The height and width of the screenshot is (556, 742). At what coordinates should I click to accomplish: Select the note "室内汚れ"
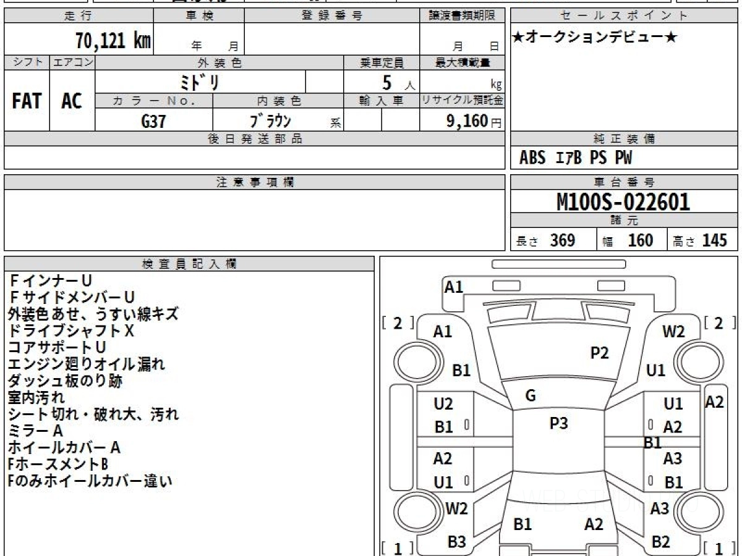pyautogui.click(x=36, y=397)
